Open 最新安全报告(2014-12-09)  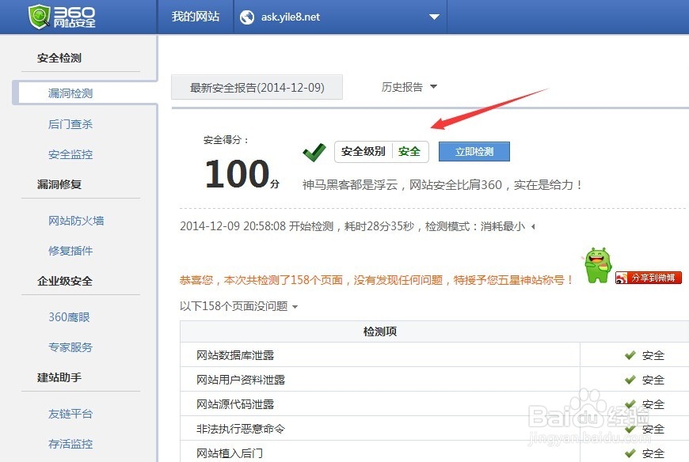257,88
